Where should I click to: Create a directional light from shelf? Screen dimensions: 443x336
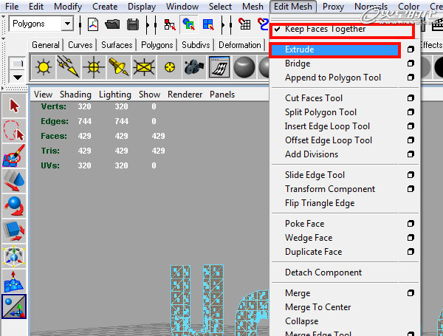[x=68, y=67]
